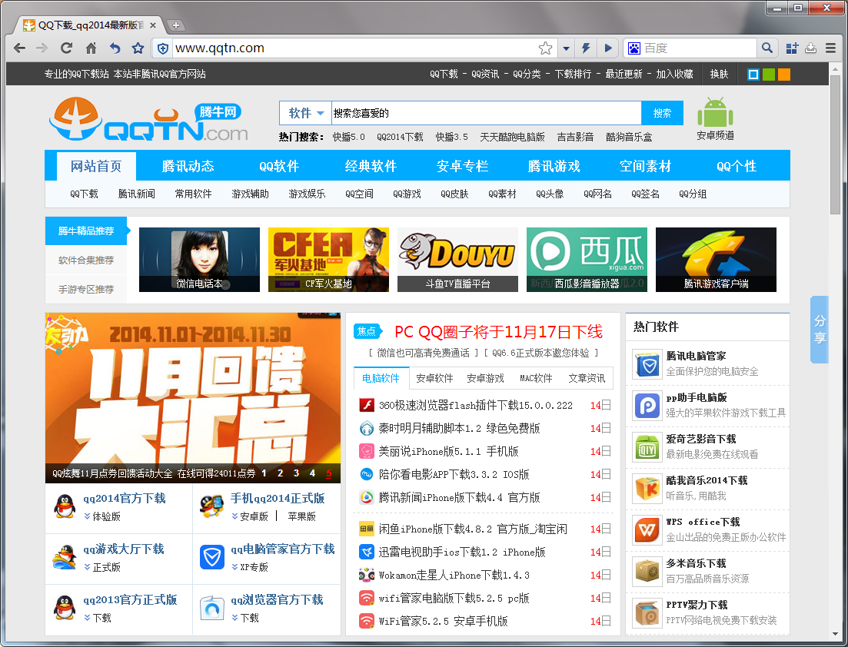Click the 爱奇艺影音 green icon

[x=647, y=447]
